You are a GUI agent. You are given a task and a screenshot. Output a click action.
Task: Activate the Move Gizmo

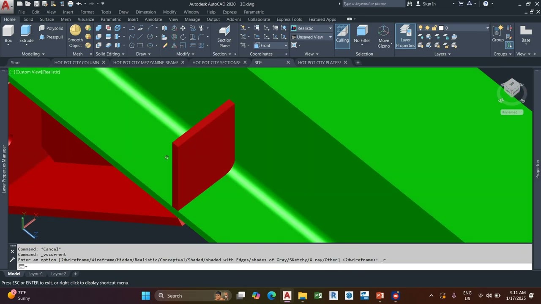[x=384, y=36]
